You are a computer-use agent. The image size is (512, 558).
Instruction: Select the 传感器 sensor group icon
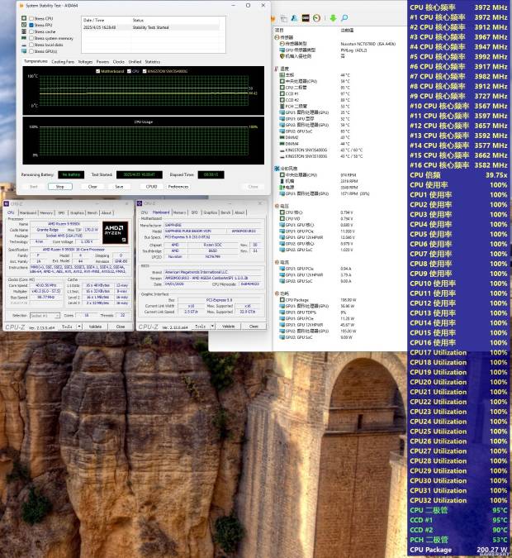click(277, 37)
